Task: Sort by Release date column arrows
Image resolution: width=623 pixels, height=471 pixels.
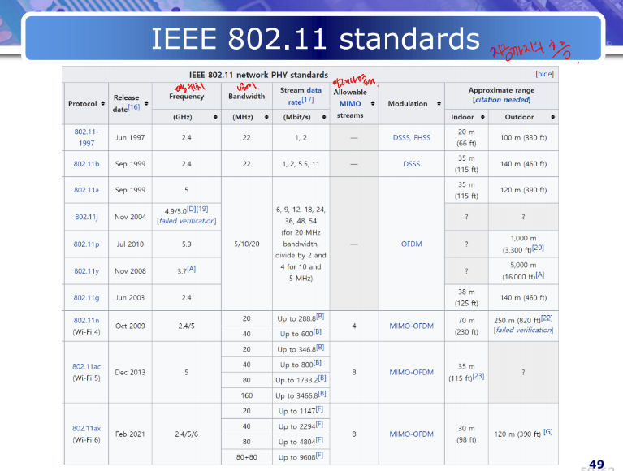Action: 146,103
